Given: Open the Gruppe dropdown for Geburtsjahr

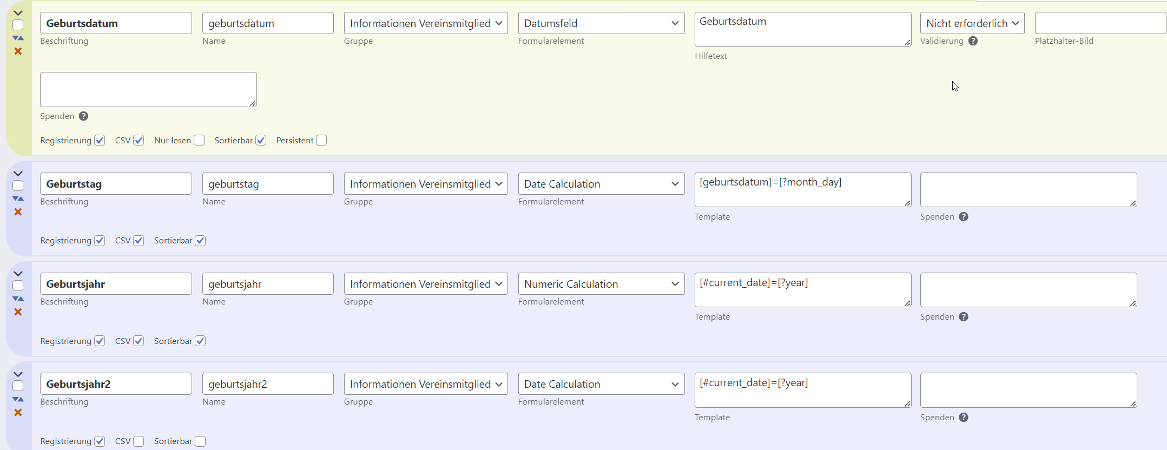Looking at the screenshot, I should (426, 284).
